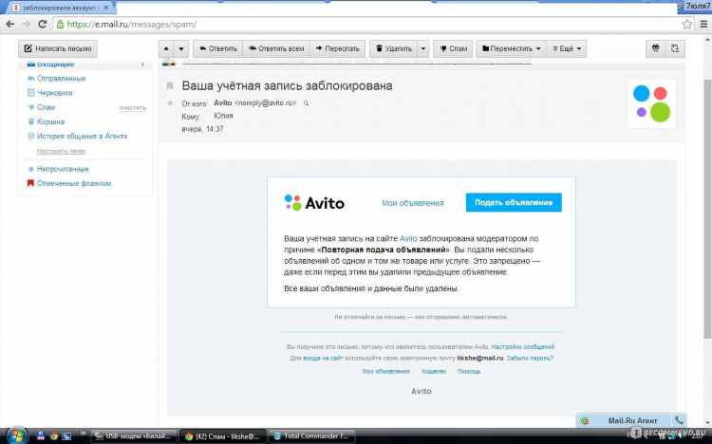Click очистить next to Спам folder

[133, 108]
